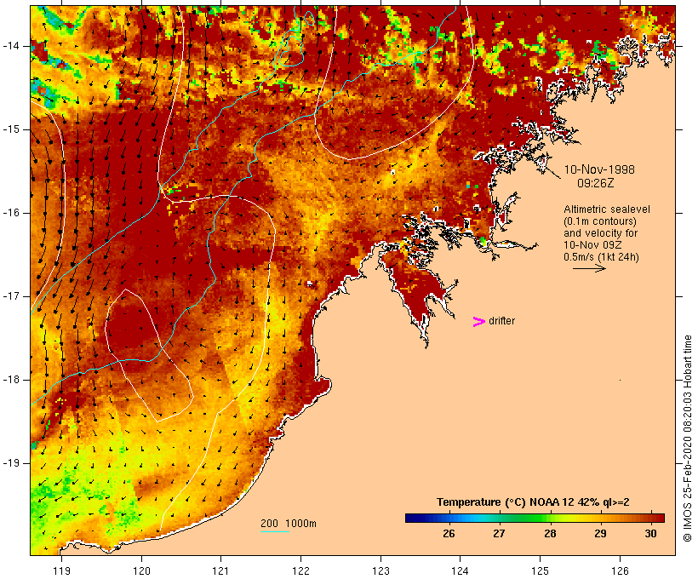Click the longitude axis label '122'

pyautogui.click(x=300, y=570)
